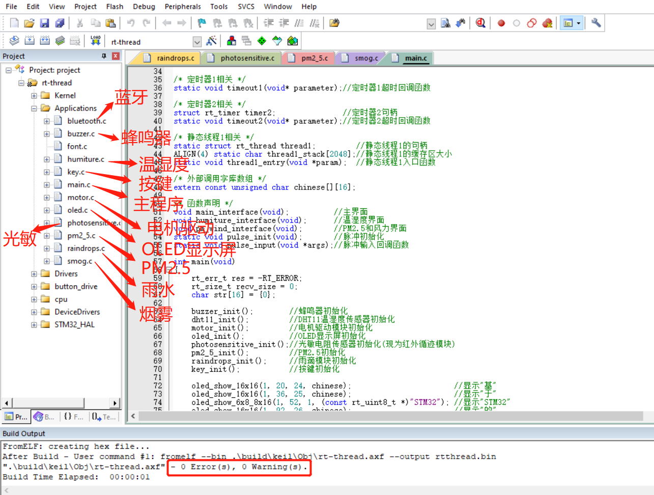
Task: Open the find text combo dropdown
Action: click(x=431, y=23)
